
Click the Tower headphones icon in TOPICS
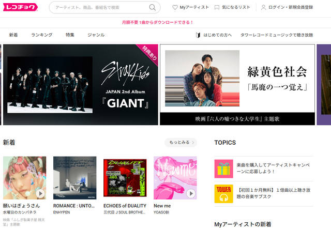(223, 194)
